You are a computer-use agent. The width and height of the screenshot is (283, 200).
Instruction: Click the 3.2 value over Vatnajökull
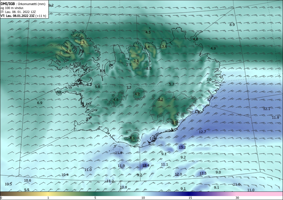(160, 100)
